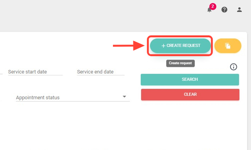This screenshot has width=251, height=150.
Task: Focus the Service end date field
Action: point(101,72)
